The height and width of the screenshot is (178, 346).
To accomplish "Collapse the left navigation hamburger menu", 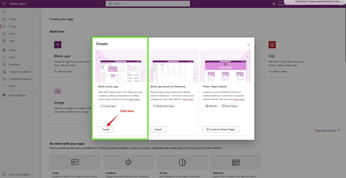I will pos(4,12).
